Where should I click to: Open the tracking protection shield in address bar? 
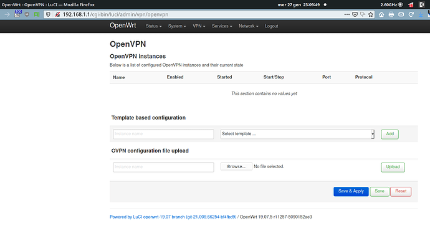coord(48,14)
